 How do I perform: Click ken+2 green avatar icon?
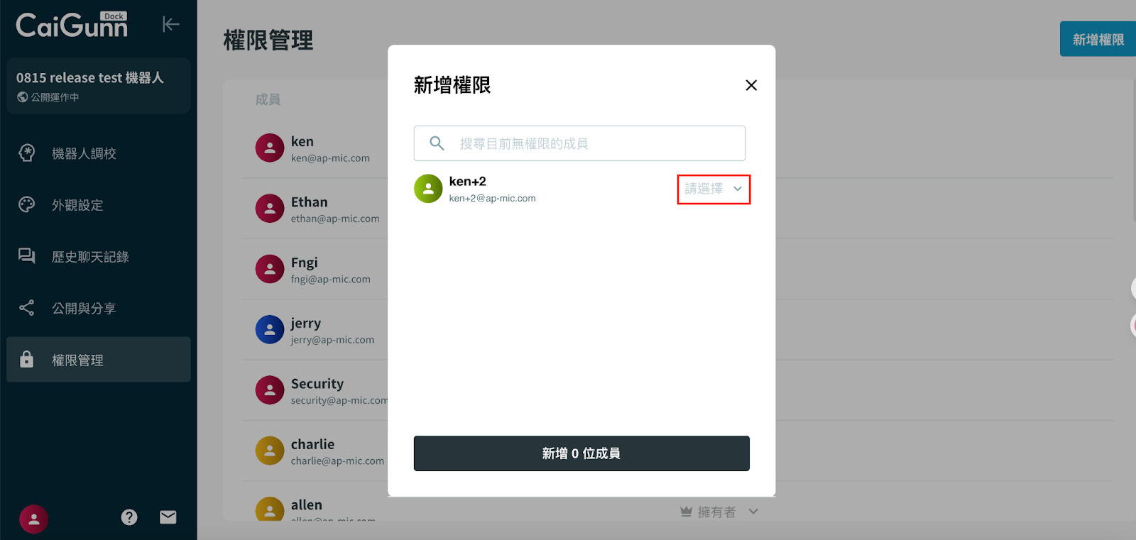coord(428,189)
